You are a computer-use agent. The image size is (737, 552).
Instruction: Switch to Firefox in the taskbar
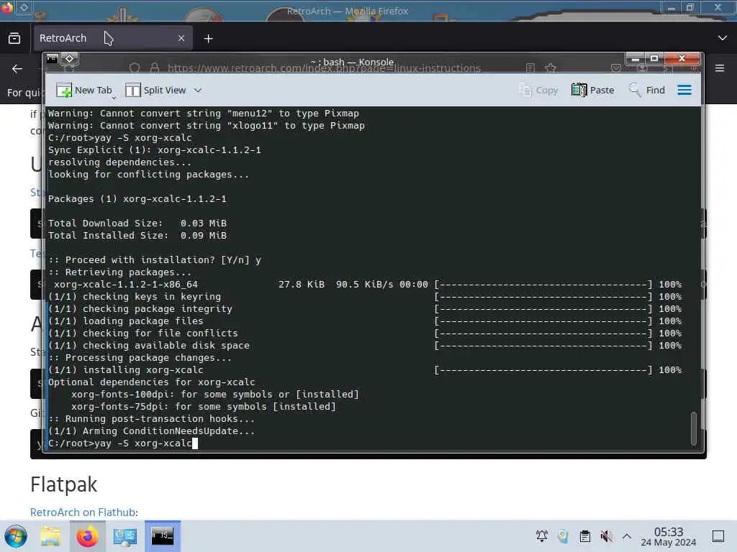pos(88,536)
